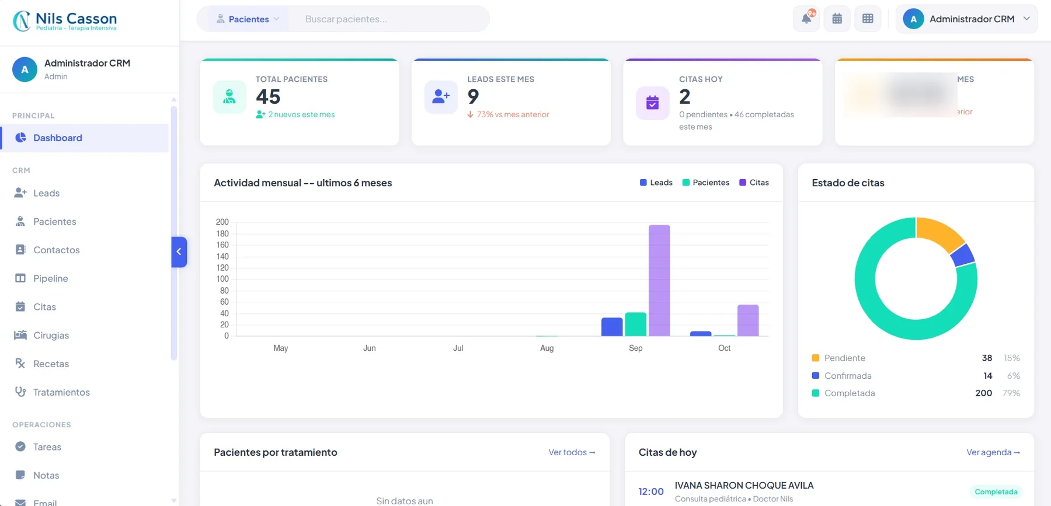Click the Tratamientos stethoscope icon
The width and height of the screenshot is (1051, 506).
point(20,392)
